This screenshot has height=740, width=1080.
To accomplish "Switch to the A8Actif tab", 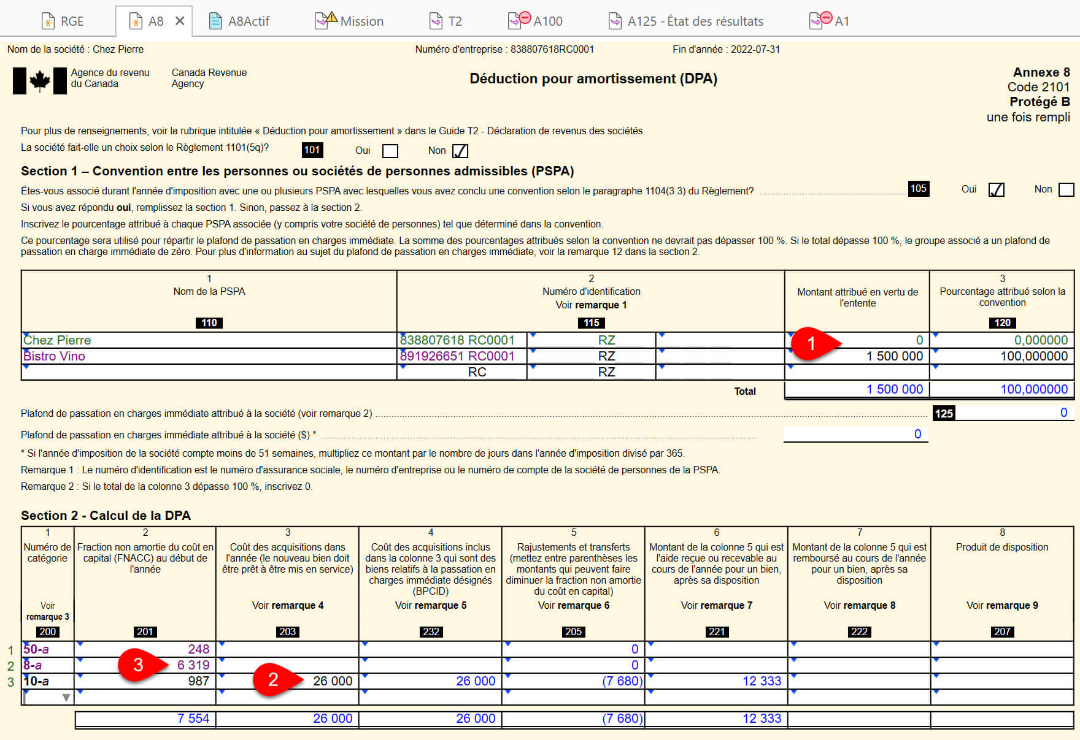I will click(x=239, y=21).
